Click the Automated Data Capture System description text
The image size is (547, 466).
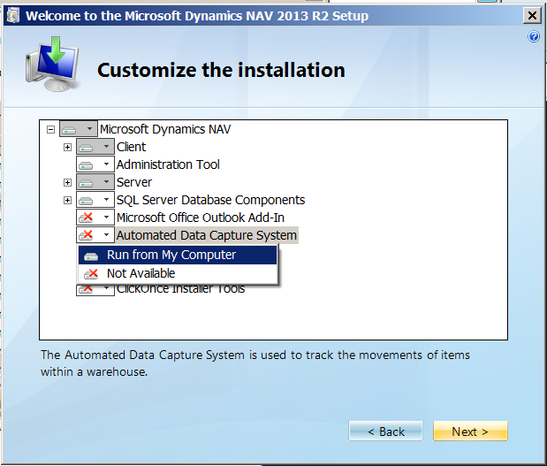[255, 363]
